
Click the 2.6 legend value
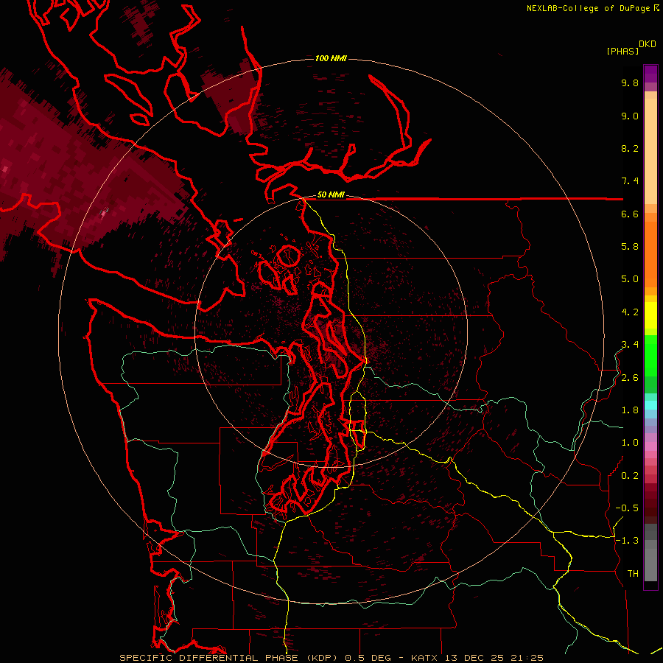(630, 378)
